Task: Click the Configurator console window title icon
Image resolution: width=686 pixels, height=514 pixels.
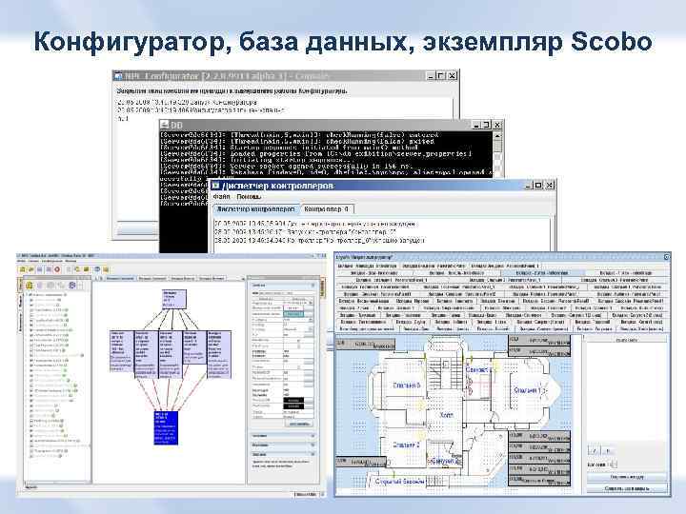Action: pyautogui.click(x=118, y=76)
